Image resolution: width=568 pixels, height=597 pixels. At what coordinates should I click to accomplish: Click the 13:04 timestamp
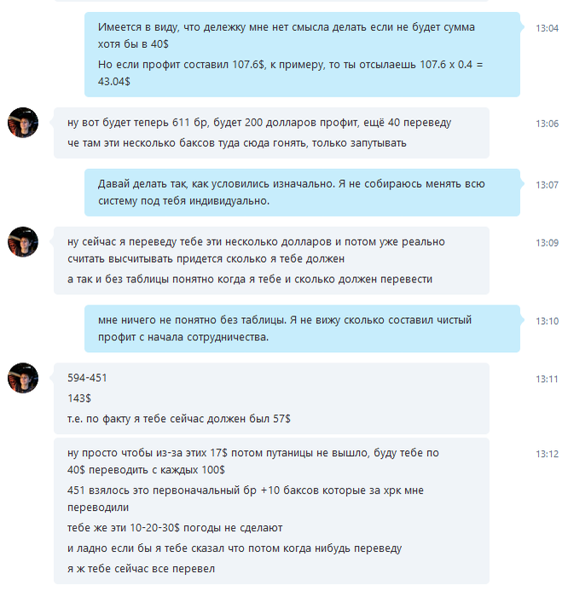(547, 28)
